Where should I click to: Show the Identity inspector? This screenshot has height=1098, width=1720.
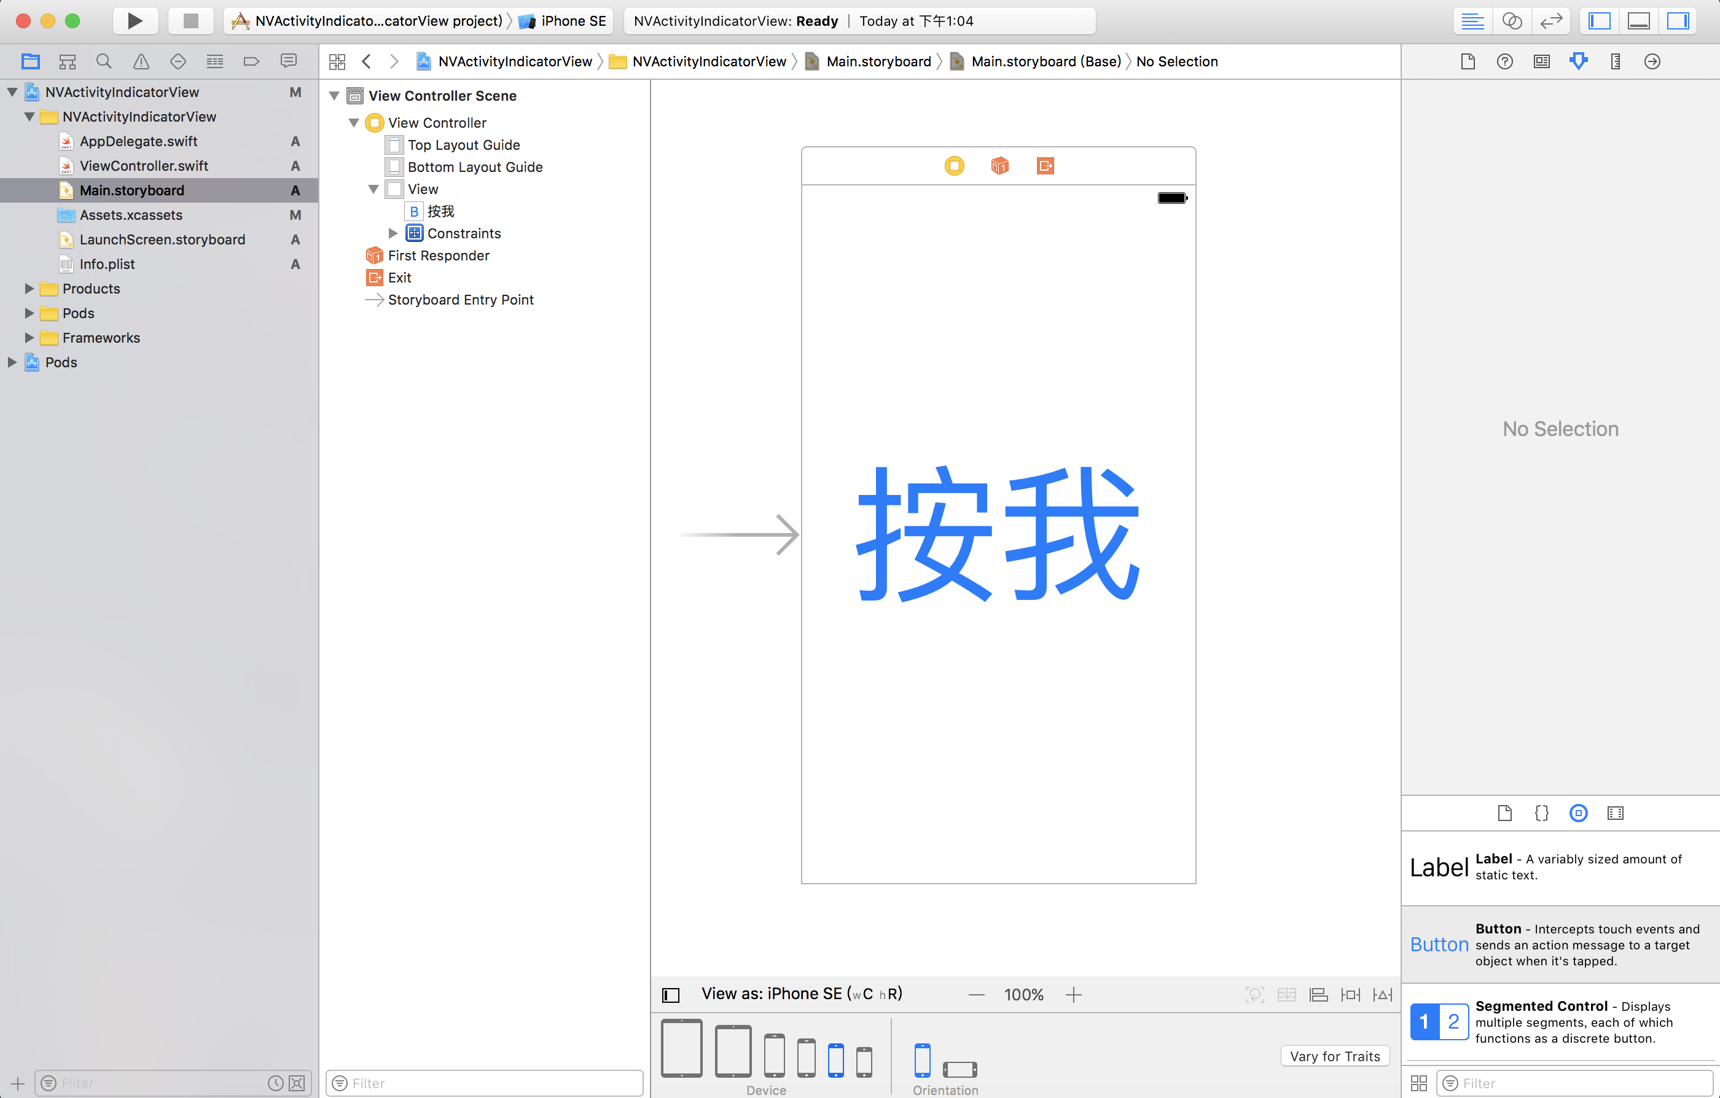[1541, 61]
